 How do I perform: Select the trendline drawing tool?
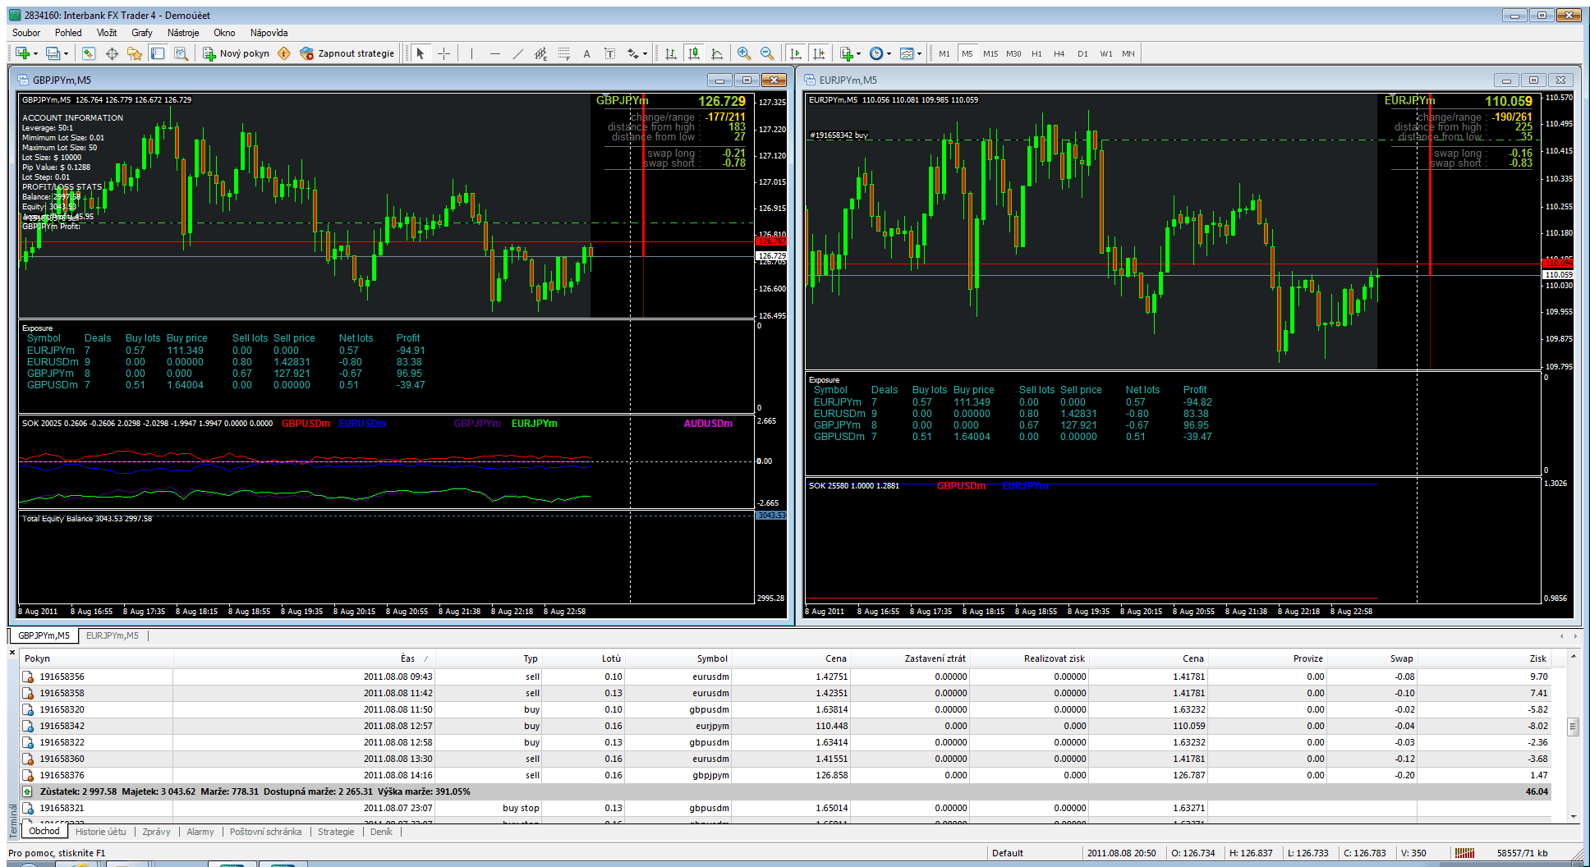pyautogui.click(x=517, y=54)
